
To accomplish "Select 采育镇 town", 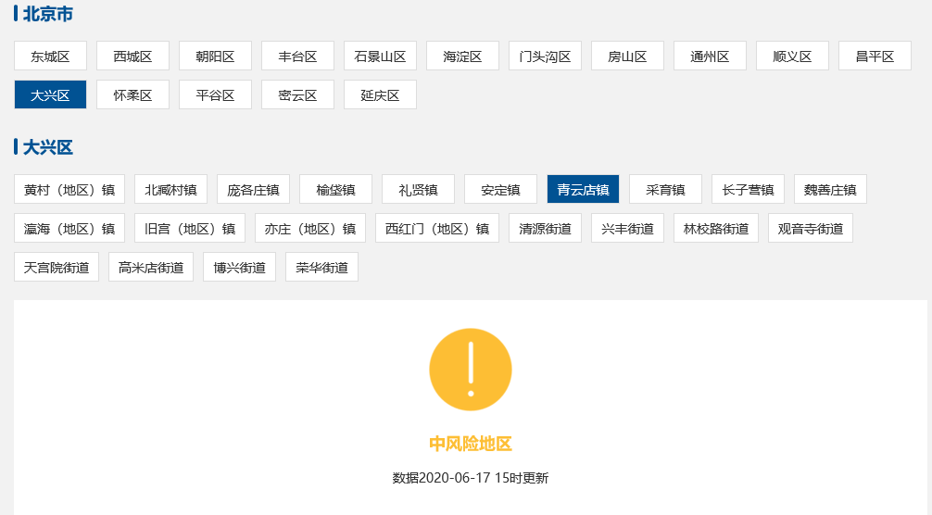I will coord(666,190).
